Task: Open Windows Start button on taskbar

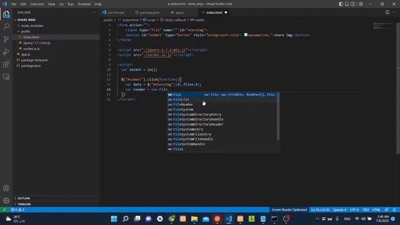Action: 114,219
